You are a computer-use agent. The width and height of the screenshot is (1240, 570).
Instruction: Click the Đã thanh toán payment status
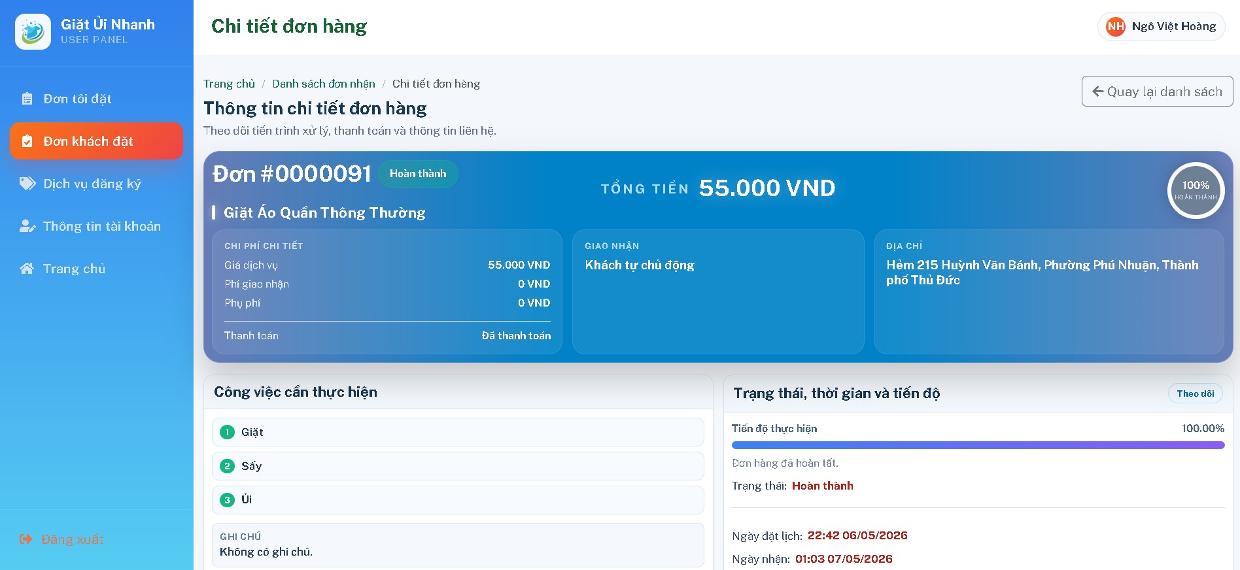[x=516, y=335]
